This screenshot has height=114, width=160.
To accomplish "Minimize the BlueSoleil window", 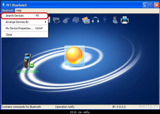I will pyautogui.click(x=145, y=5).
